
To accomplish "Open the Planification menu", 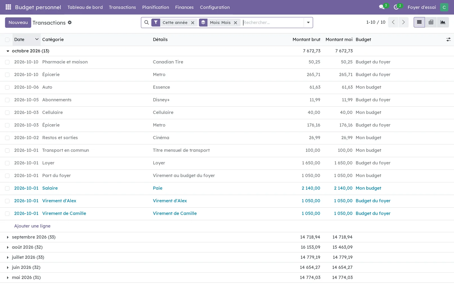I will [155, 7].
